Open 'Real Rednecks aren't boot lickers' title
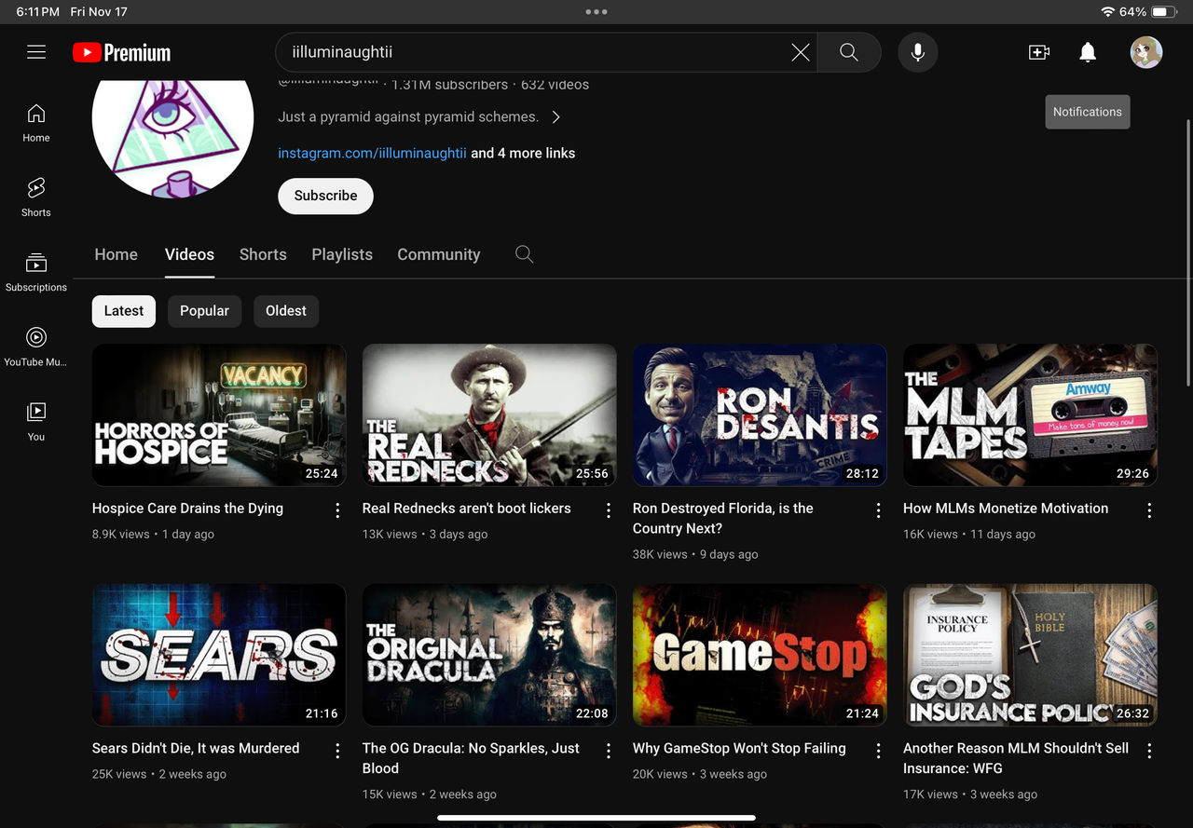The height and width of the screenshot is (828, 1193). (x=466, y=509)
